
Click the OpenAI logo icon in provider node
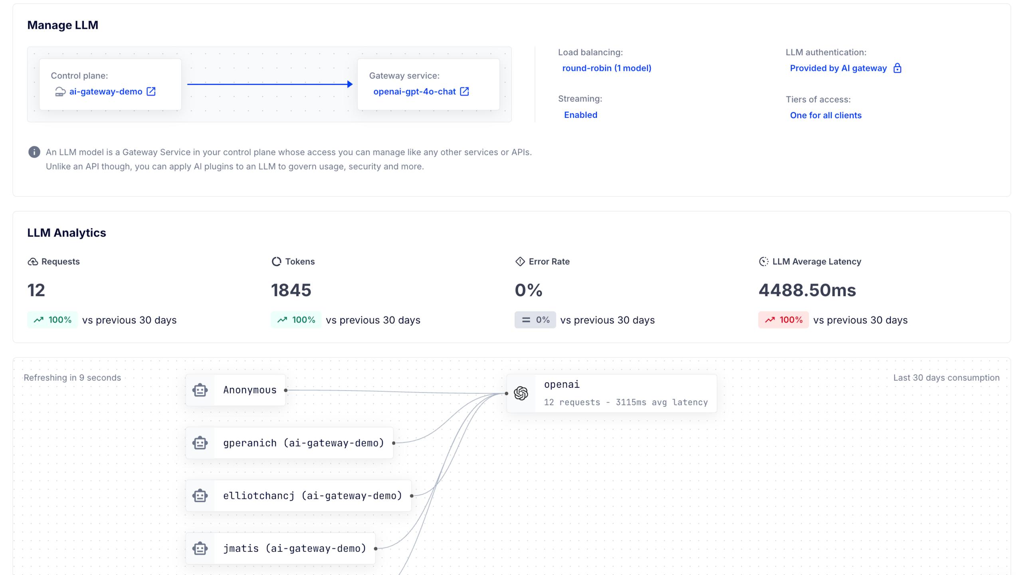521,393
